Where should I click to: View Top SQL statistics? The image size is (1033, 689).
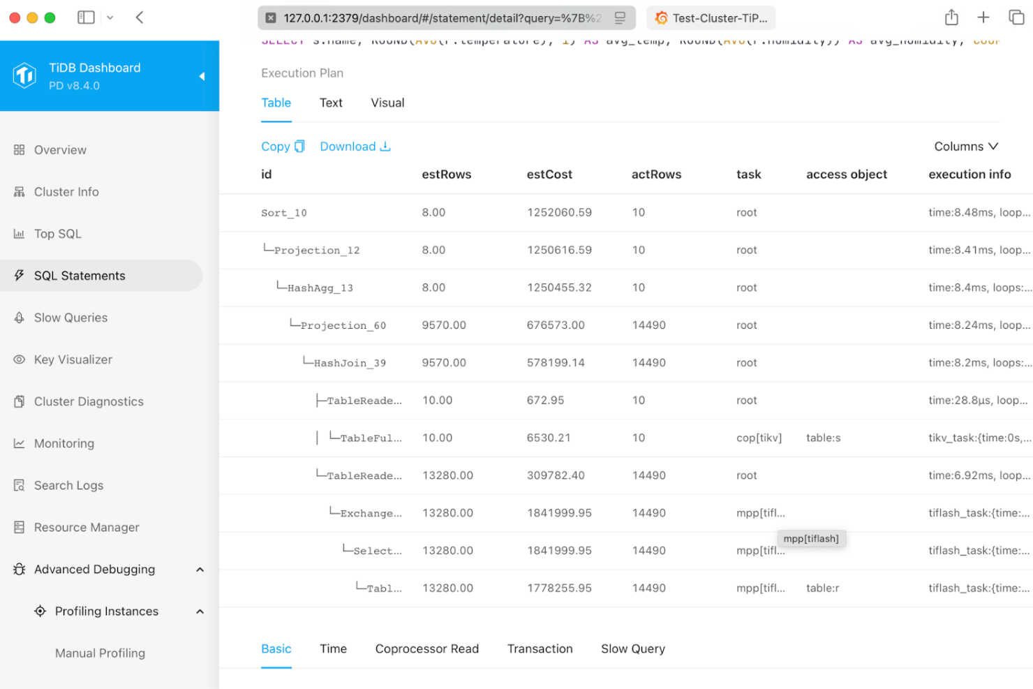[x=58, y=233]
